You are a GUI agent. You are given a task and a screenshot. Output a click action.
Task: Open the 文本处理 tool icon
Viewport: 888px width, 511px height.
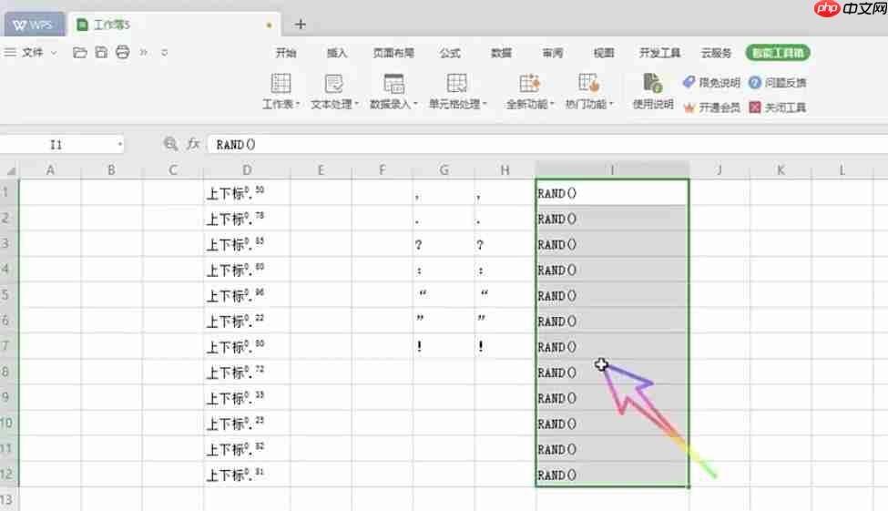[x=333, y=83]
